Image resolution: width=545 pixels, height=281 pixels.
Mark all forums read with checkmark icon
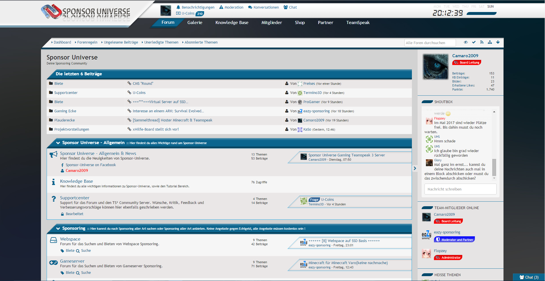click(x=474, y=42)
